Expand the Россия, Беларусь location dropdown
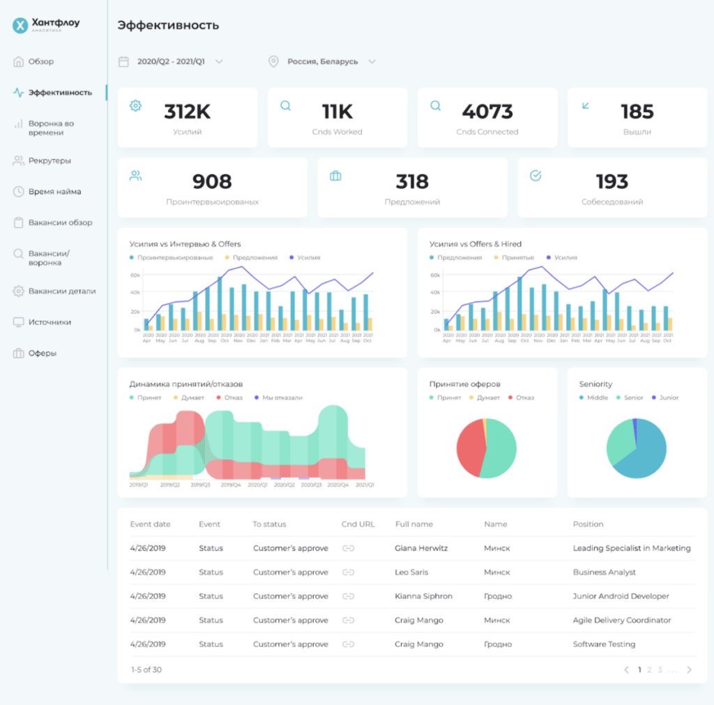The height and width of the screenshot is (705, 714). pyautogui.click(x=372, y=61)
